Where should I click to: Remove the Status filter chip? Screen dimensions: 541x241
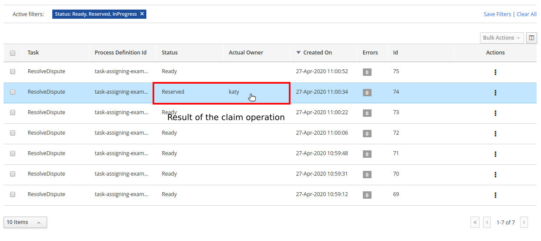[142, 14]
